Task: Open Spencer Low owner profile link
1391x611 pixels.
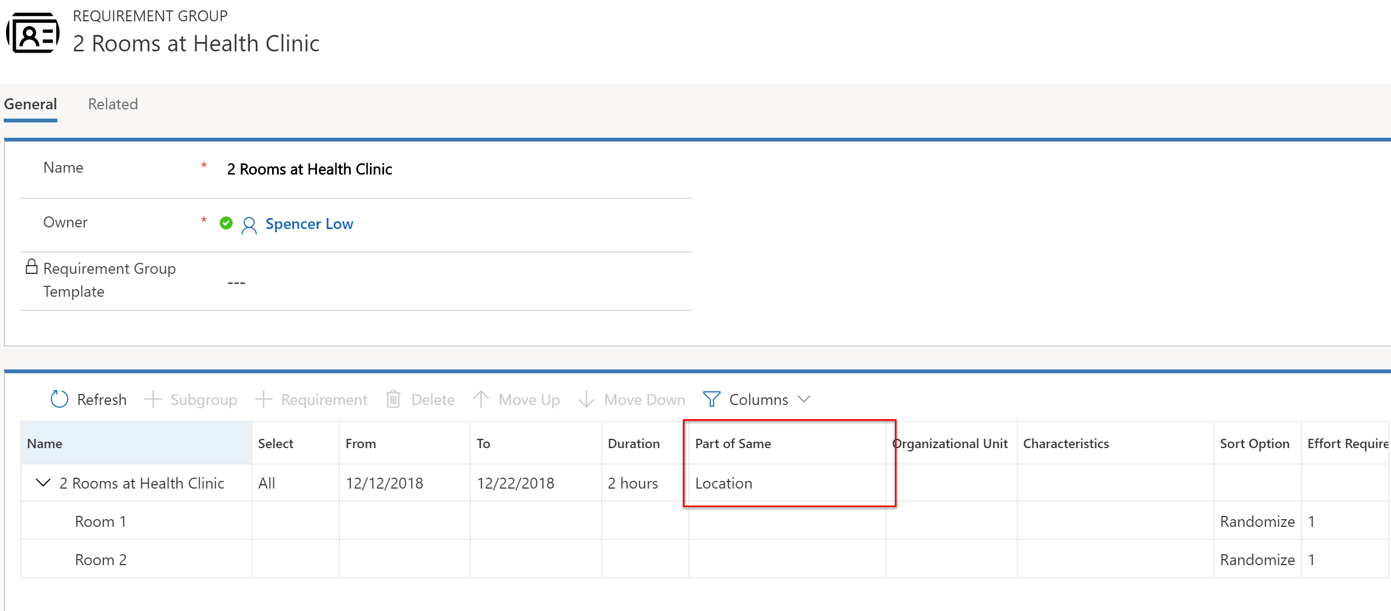Action: [310, 224]
